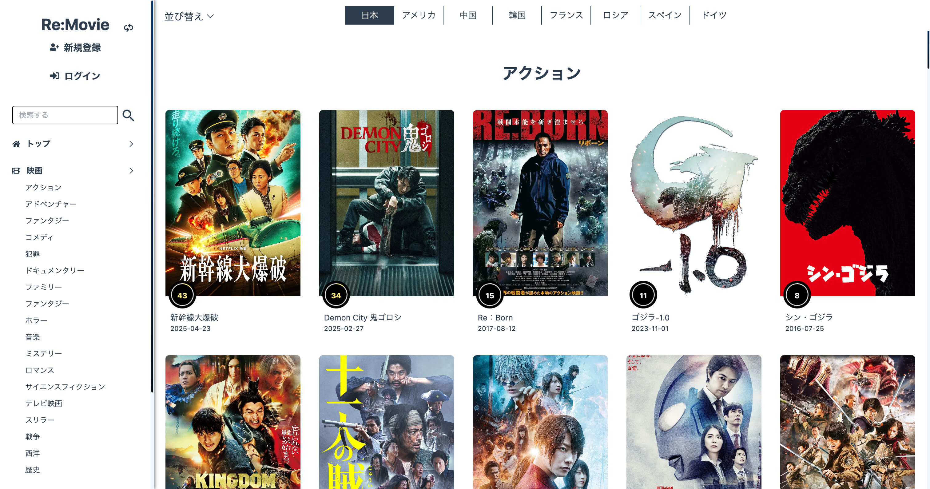
Task: Select アクション genre in sidebar
Action: click(x=43, y=187)
